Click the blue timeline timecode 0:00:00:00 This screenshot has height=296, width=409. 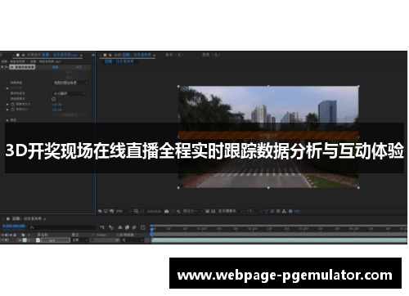[14, 226]
